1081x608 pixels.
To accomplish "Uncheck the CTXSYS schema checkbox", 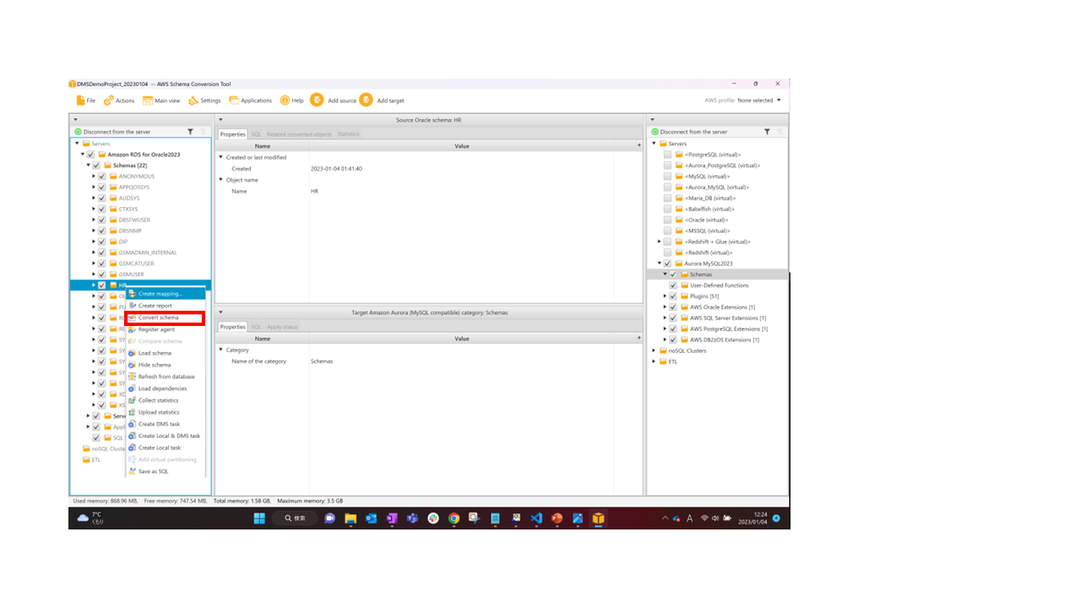I will click(102, 209).
